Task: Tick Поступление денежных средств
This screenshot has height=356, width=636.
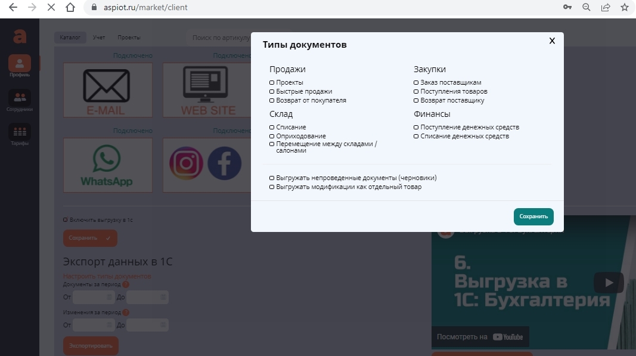Action: tap(415, 127)
